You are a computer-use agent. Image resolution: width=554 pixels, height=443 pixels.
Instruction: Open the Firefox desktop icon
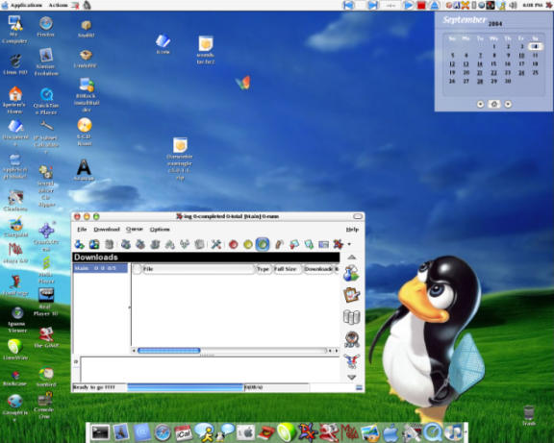[46, 27]
